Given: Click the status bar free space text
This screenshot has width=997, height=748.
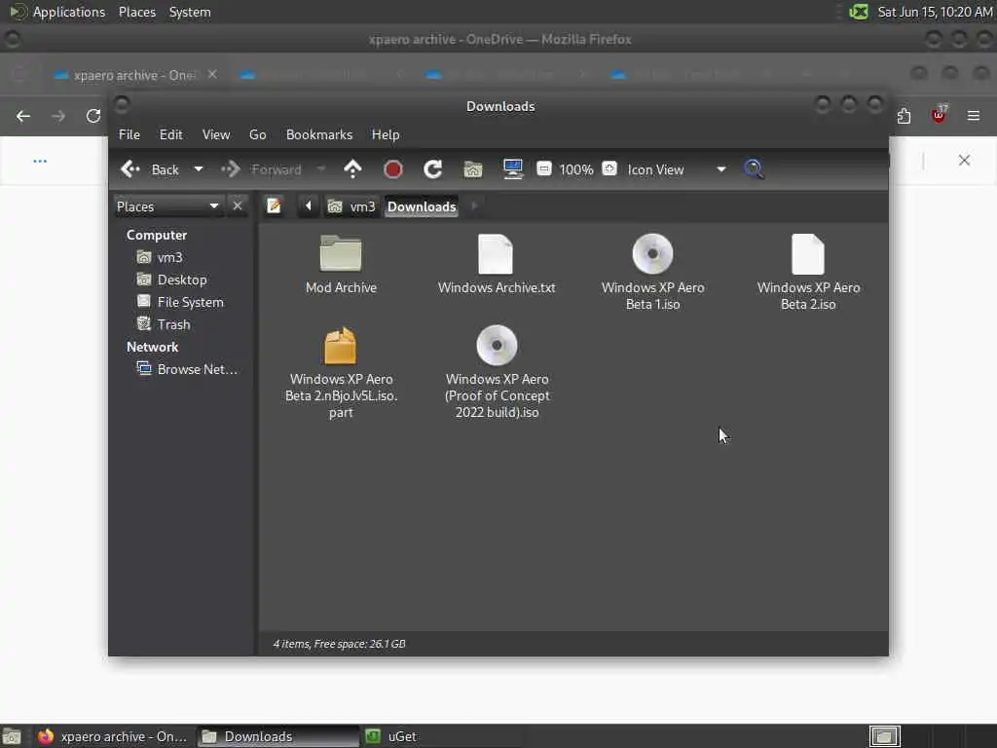Looking at the screenshot, I should [x=340, y=644].
